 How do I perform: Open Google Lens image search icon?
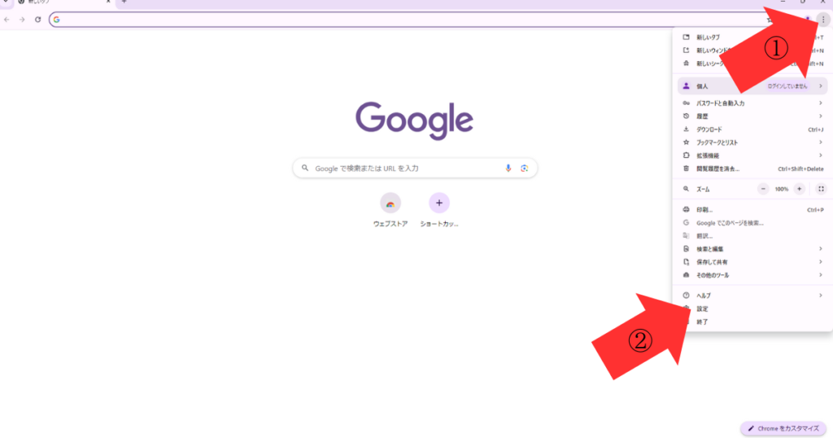click(x=525, y=168)
